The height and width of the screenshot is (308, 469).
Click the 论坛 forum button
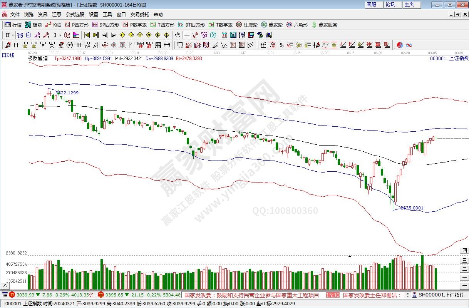390,5
